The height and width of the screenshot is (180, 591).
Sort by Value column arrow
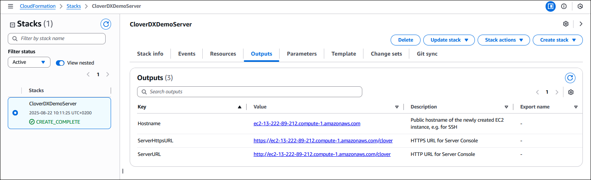pyautogui.click(x=397, y=107)
